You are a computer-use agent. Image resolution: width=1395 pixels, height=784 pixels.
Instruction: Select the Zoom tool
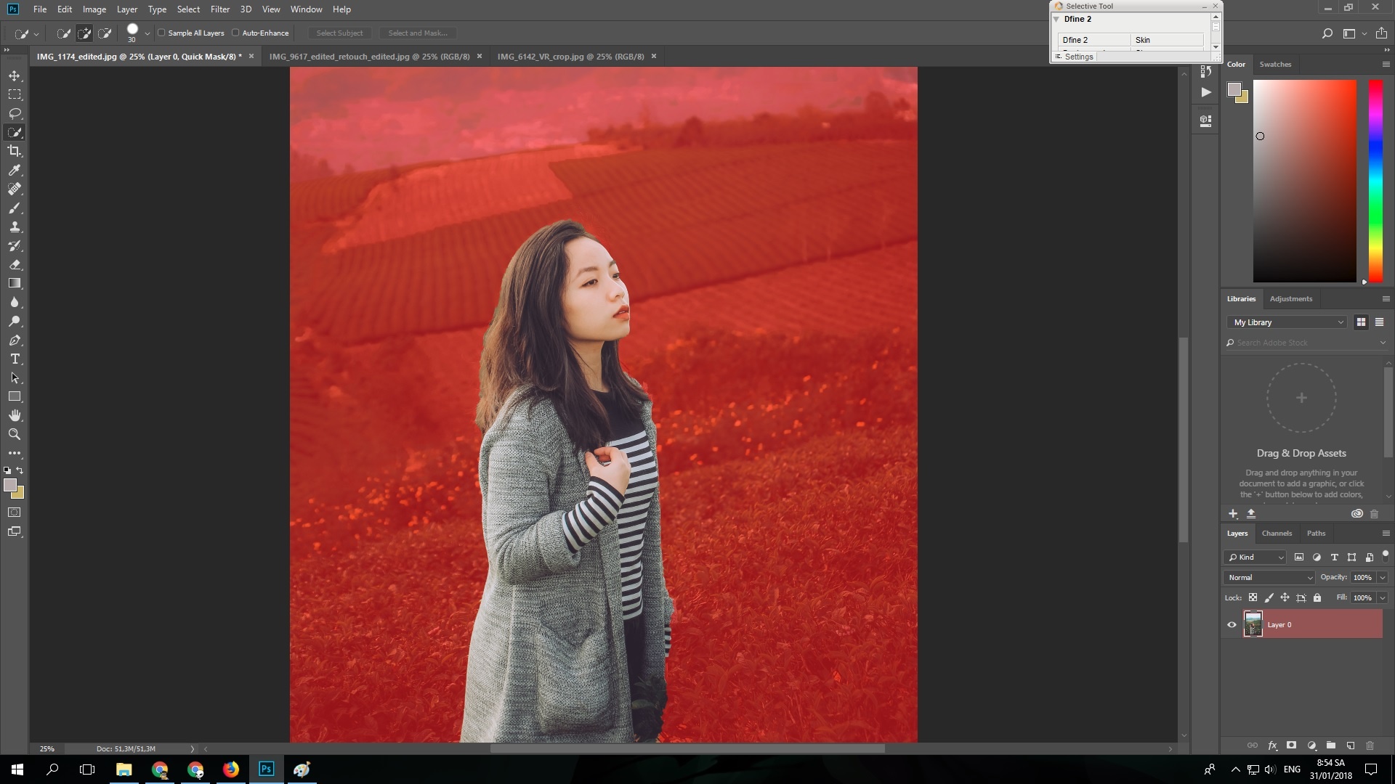tap(15, 434)
